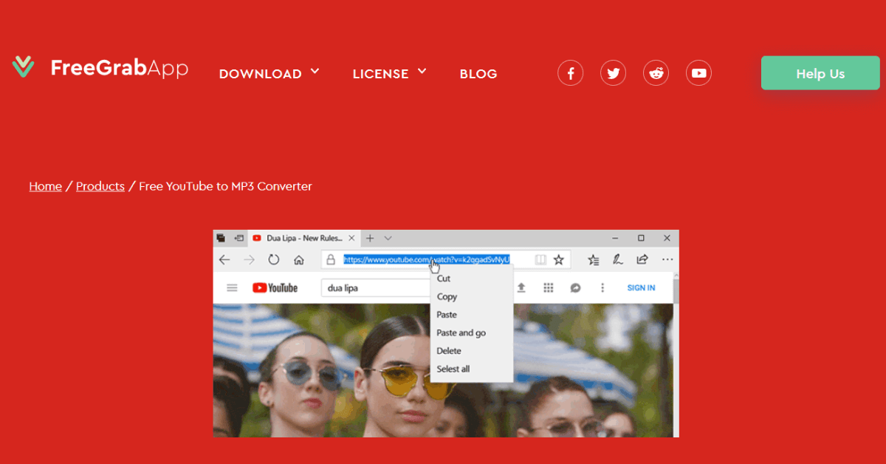The image size is (886, 464).
Task: Add the page to favorites with the star
Action: pyautogui.click(x=559, y=259)
